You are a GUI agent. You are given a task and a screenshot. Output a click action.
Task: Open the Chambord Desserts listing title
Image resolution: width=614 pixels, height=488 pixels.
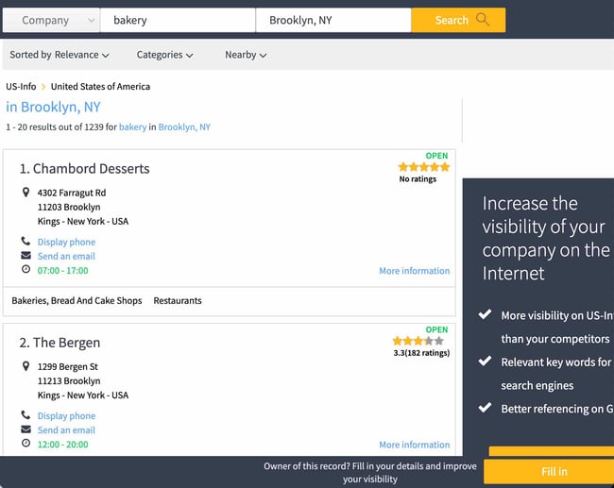pyautogui.click(x=91, y=169)
